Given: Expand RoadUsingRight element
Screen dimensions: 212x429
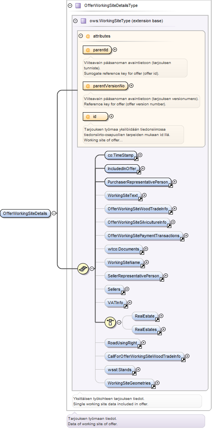Looking at the screenshot, I should pyautogui.click(x=143, y=342).
